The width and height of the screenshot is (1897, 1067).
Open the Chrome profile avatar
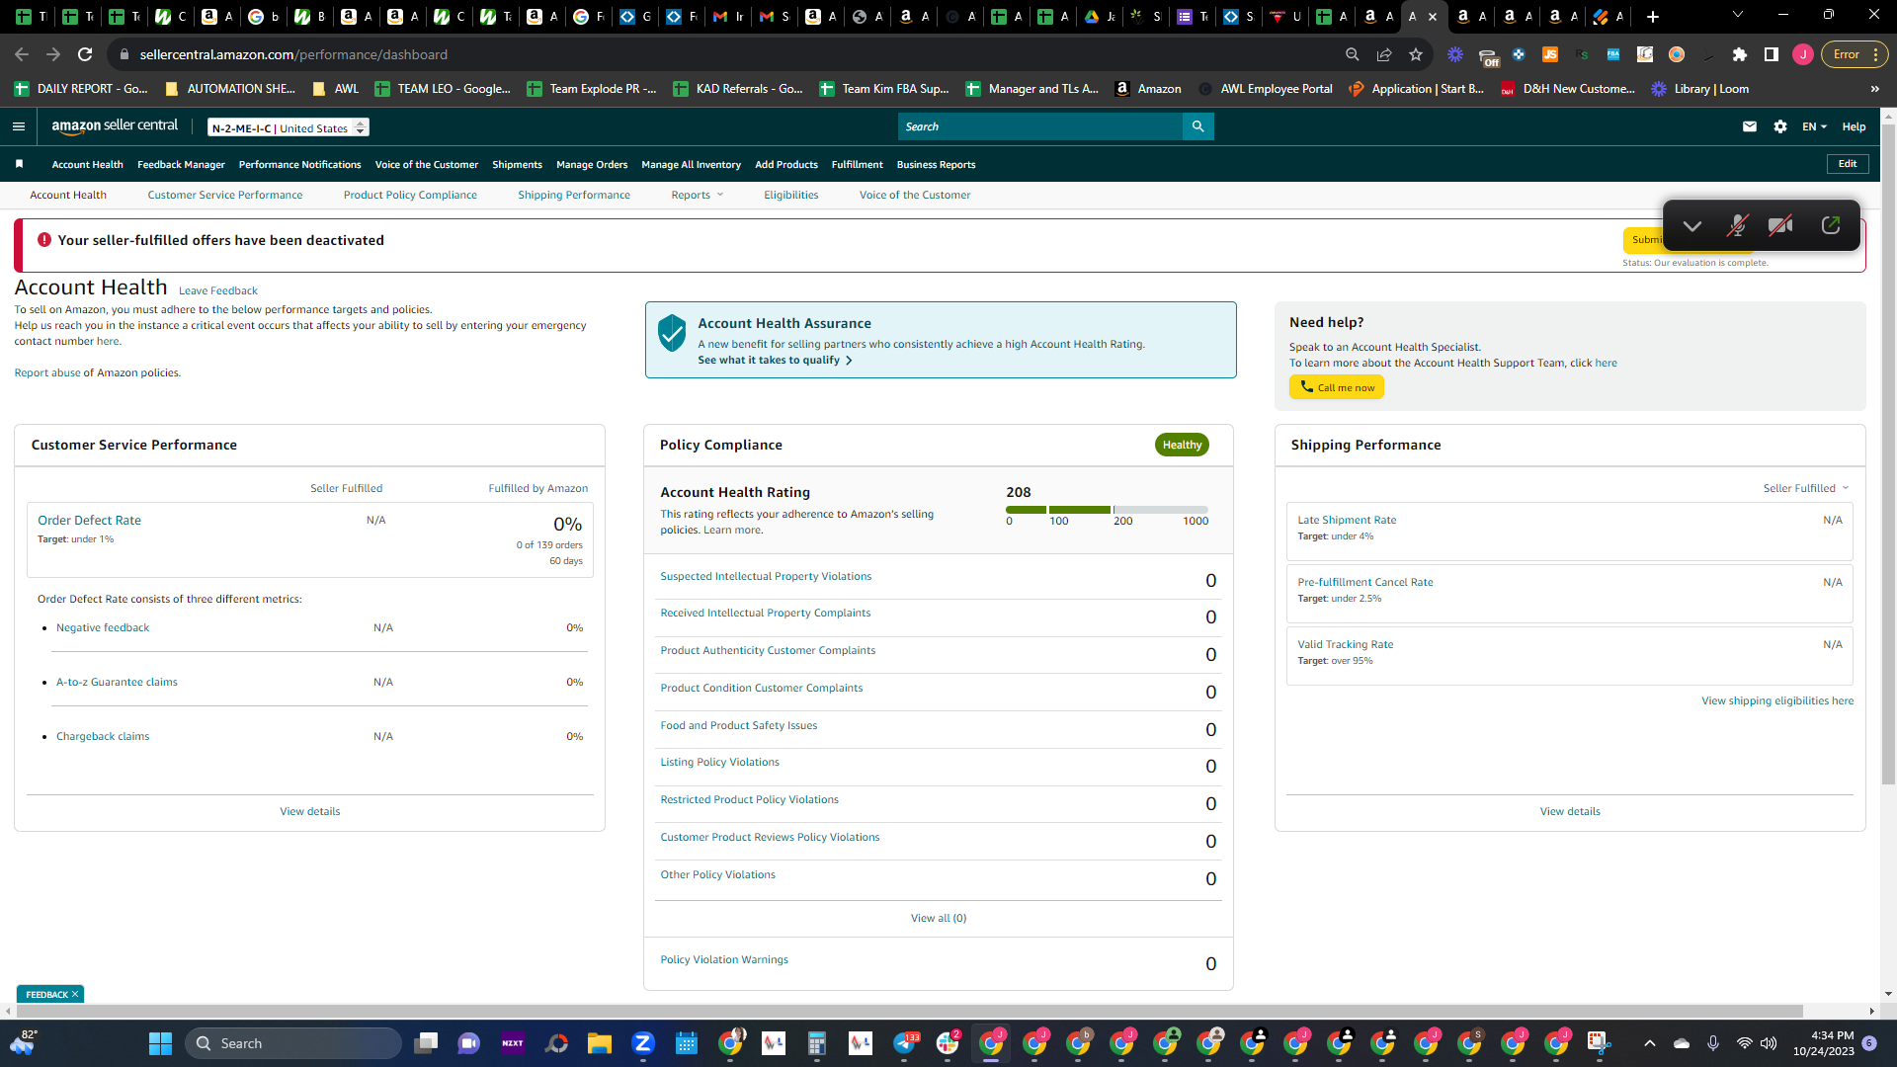point(1803,54)
